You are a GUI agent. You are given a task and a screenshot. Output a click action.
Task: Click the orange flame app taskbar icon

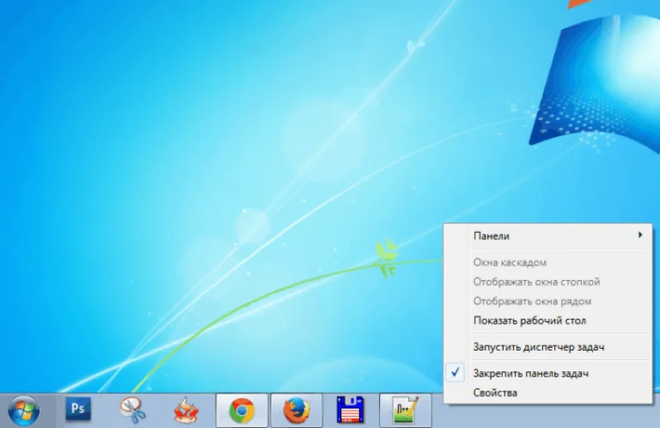coord(186,410)
